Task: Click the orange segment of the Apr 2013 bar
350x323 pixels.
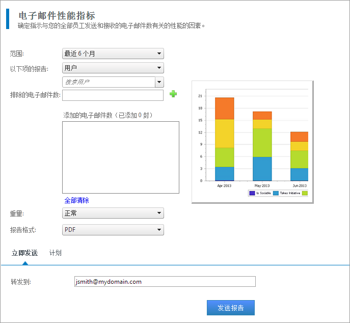Action: [224, 108]
